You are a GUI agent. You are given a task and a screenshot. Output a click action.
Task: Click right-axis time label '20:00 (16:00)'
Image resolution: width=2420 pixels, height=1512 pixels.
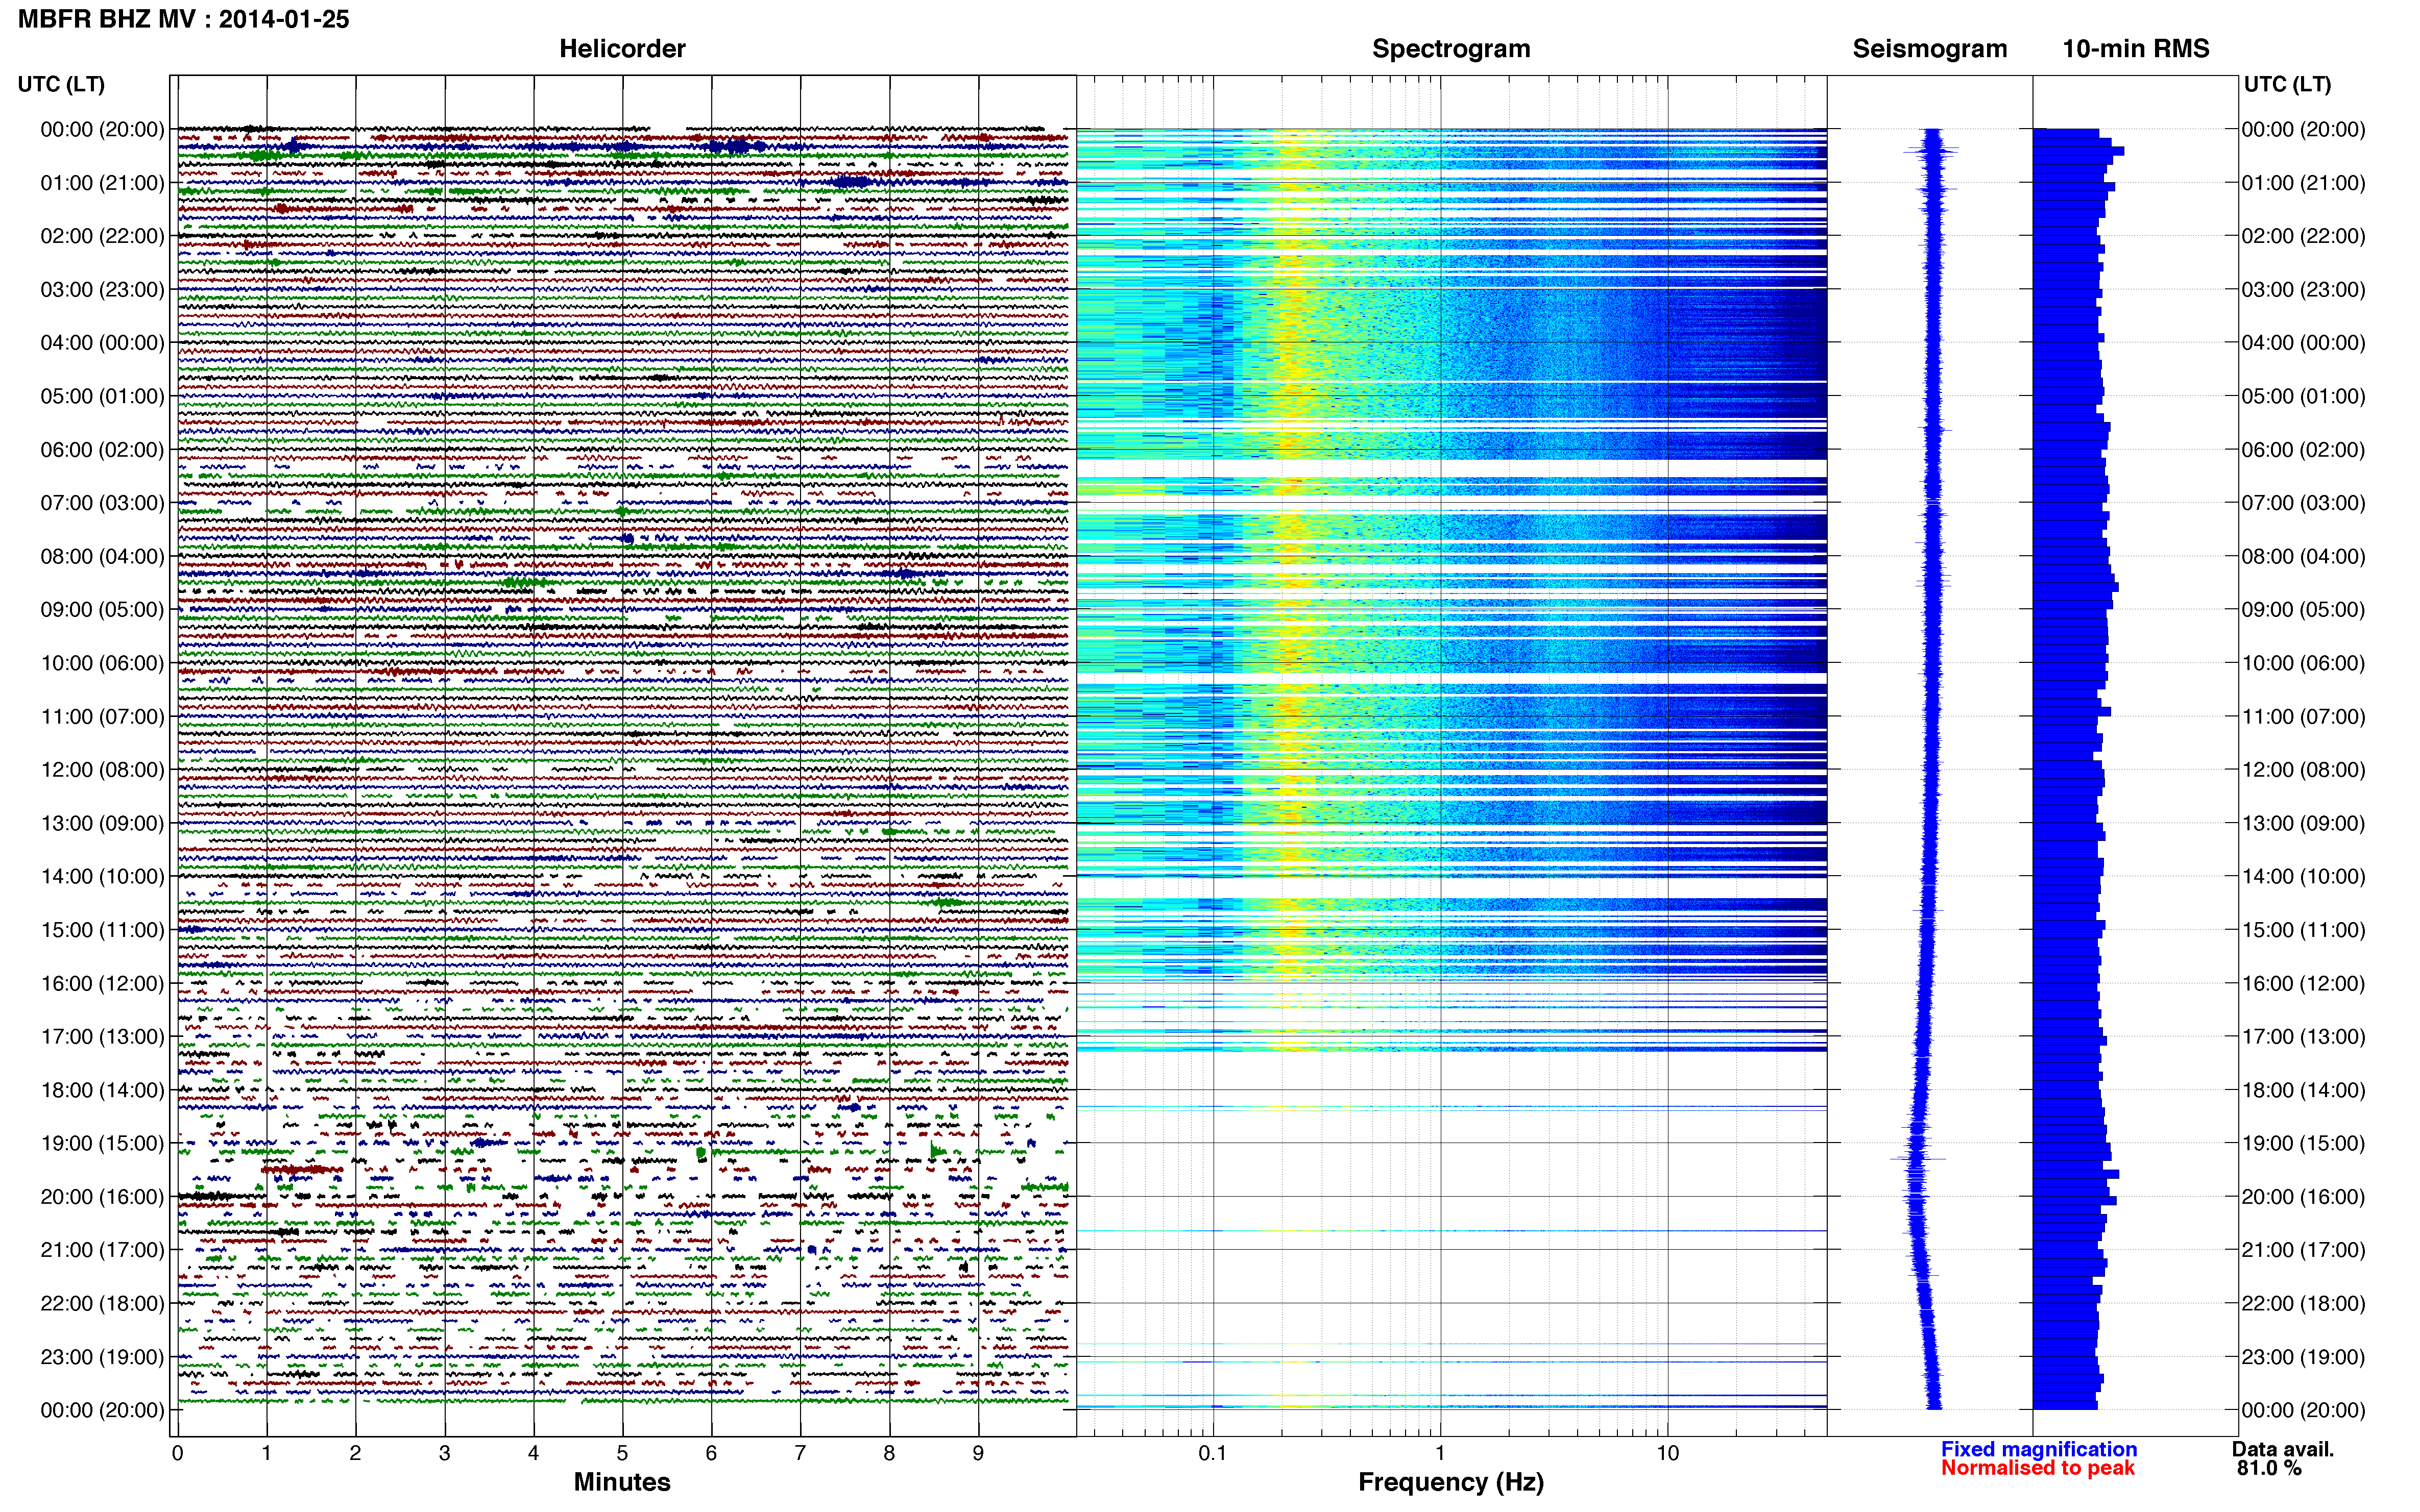coord(2303,1197)
